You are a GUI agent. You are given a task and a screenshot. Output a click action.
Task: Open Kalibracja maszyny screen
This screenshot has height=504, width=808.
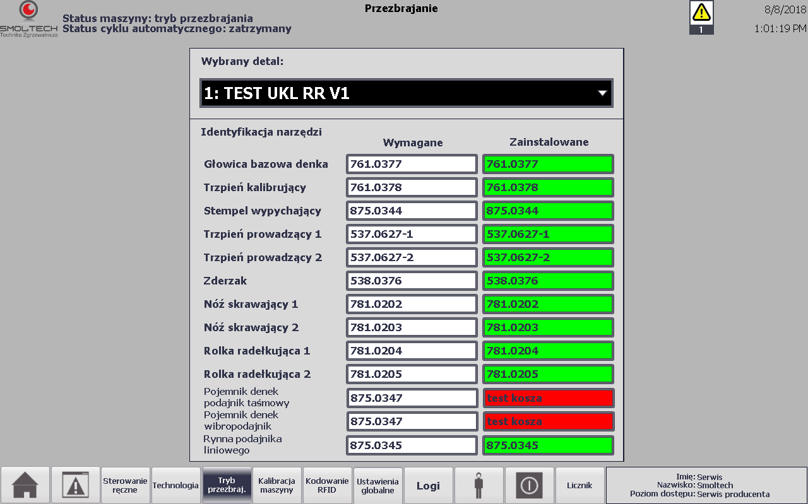pos(277,485)
